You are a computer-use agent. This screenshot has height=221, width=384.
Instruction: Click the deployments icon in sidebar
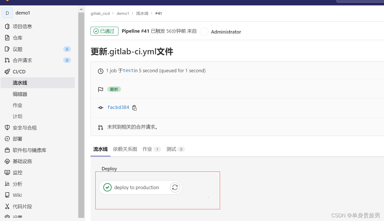click(7, 139)
